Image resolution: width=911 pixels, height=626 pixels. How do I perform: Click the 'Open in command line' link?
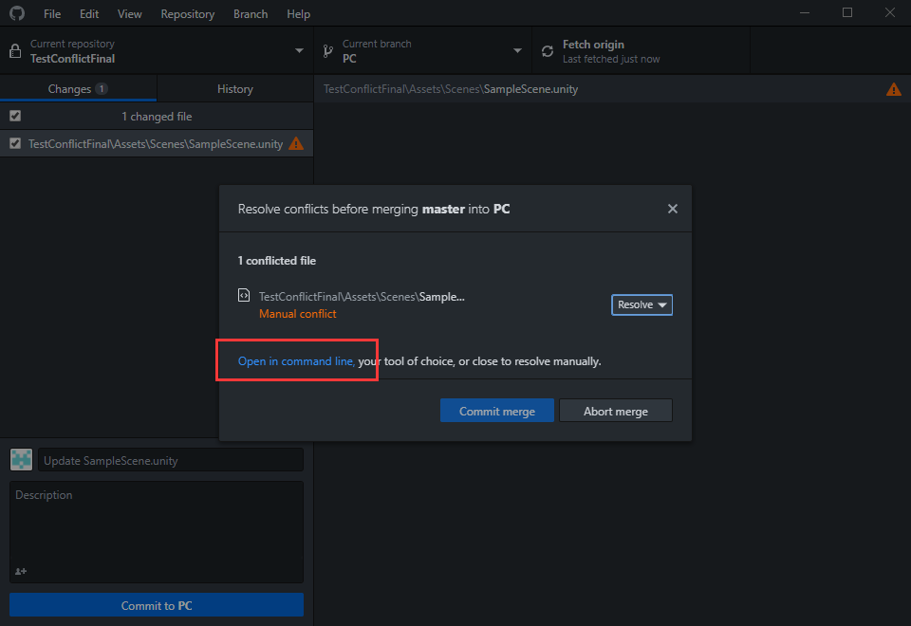pyautogui.click(x=296, y=361)
